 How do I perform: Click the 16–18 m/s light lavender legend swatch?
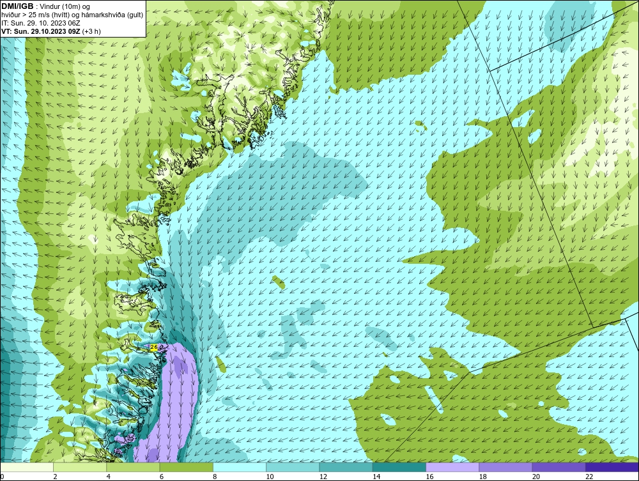click(x=452, y=467)
